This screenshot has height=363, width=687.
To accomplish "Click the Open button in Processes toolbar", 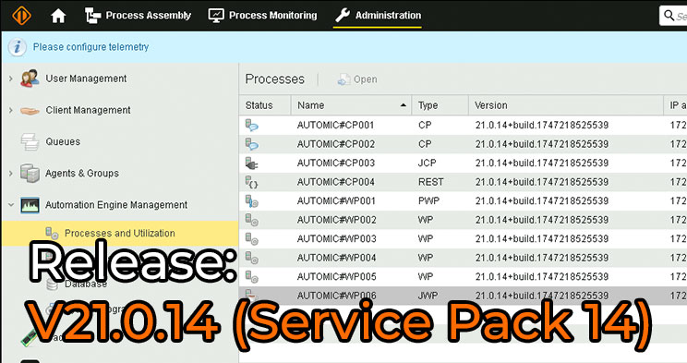I will [357, 79].
